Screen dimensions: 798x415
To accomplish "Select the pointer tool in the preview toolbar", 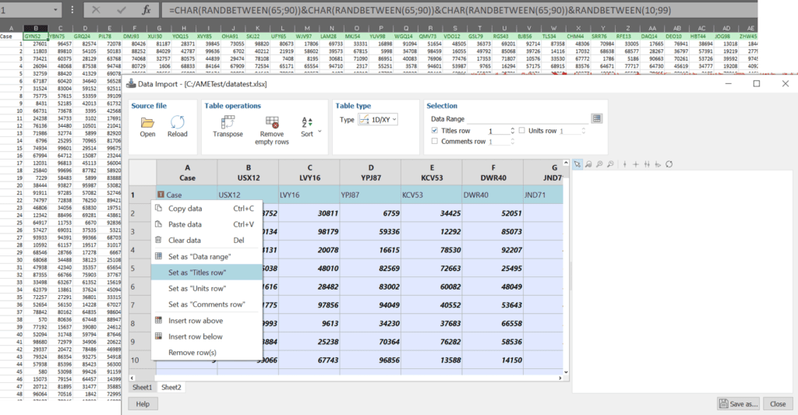I will (577, 164).
